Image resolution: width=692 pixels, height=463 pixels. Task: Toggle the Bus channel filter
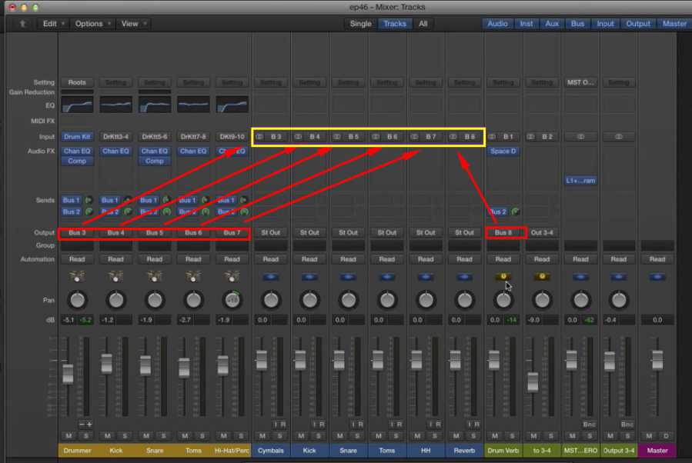click(577, 24)
